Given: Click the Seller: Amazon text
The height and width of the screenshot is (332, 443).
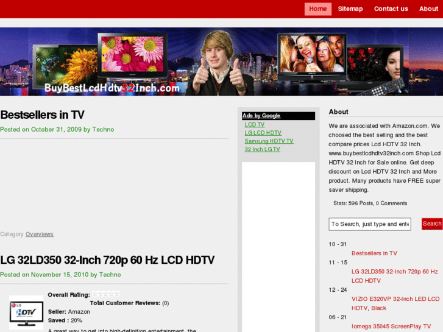Looking at the screenshot, I should click(x=69, y=312).
